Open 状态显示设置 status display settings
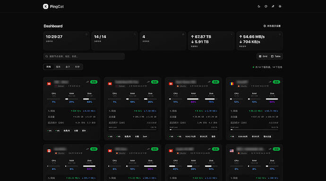The image size is (326, 181). (272, 26)
